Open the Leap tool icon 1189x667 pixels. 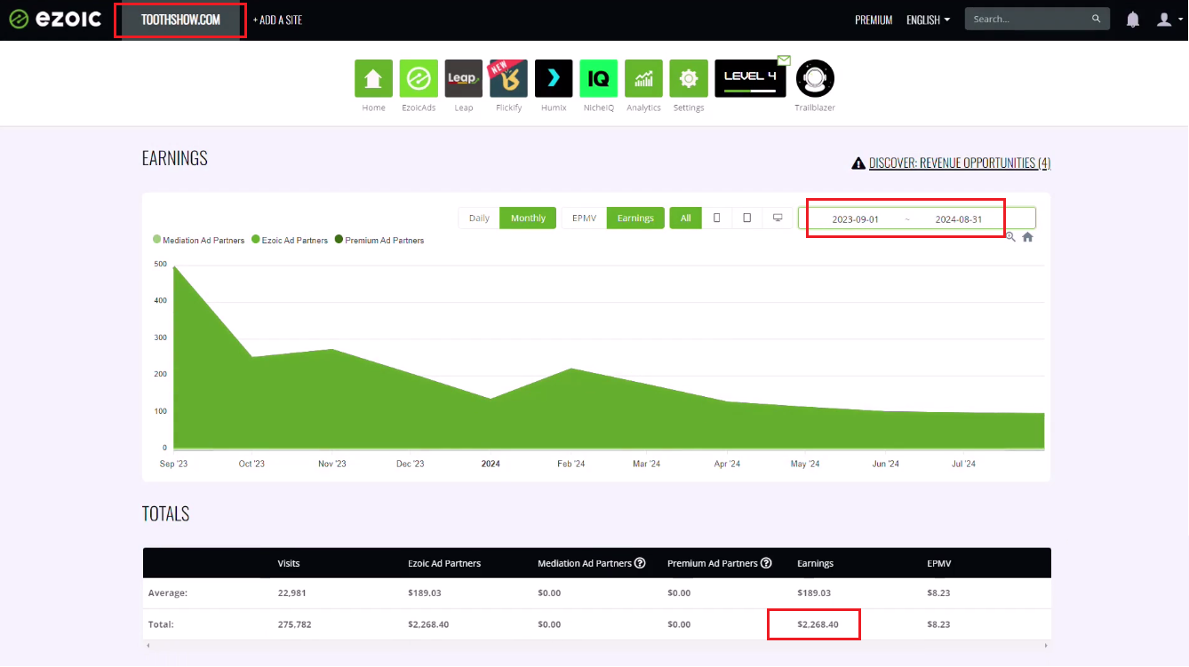464,78
